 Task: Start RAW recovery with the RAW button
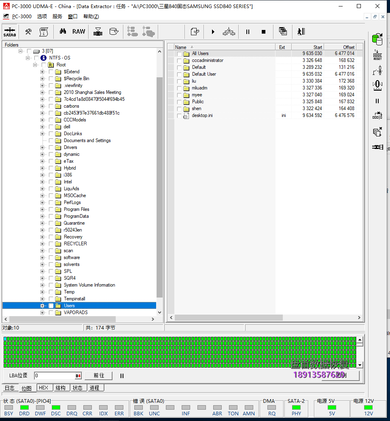(x=78, y=32)
